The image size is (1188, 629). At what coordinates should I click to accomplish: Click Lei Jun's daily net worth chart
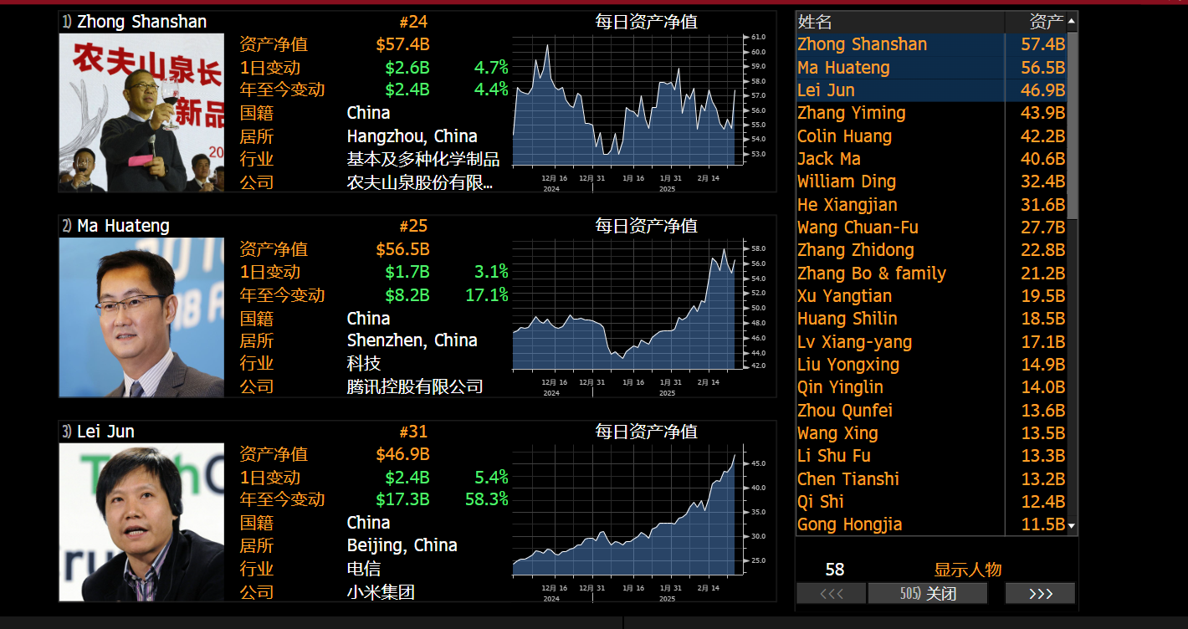click(x=627, y=514)
